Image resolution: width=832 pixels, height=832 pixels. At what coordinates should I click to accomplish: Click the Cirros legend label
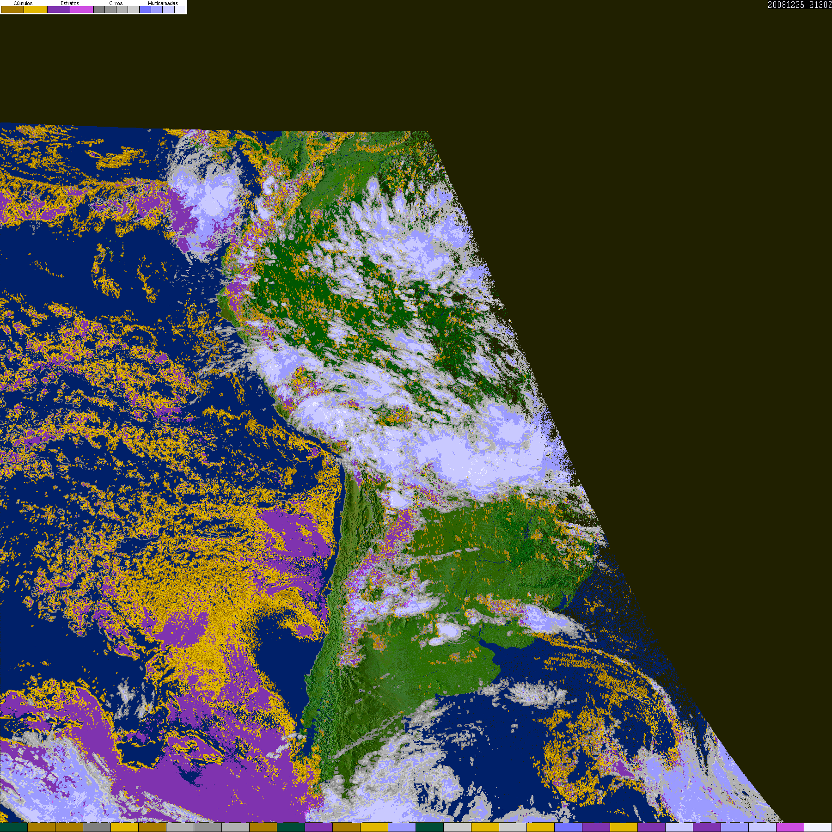coord(116,3)
